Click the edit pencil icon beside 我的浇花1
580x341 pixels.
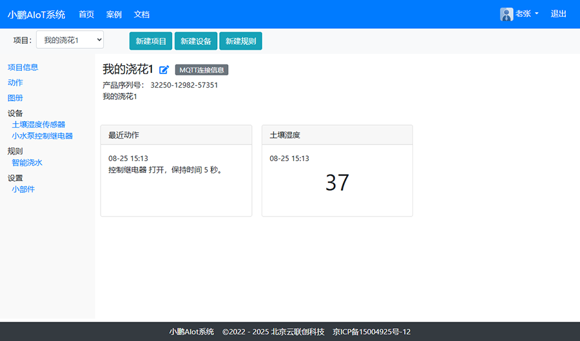[164, 70]
